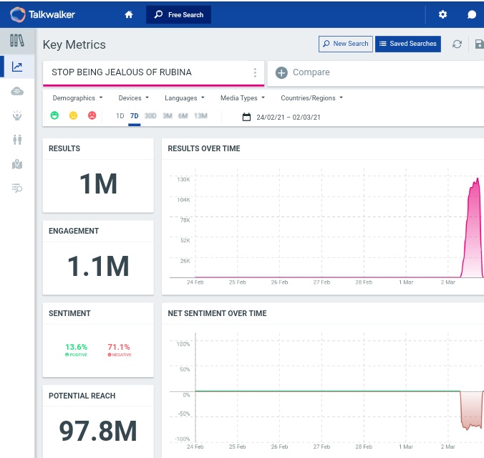Click the RESULTS OVER TIME title
The height and width of the screenshot is (458, 484).
[x=204, y=148]
